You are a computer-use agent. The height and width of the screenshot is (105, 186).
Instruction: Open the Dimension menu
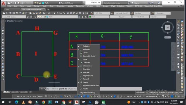(x=60, y=6)
